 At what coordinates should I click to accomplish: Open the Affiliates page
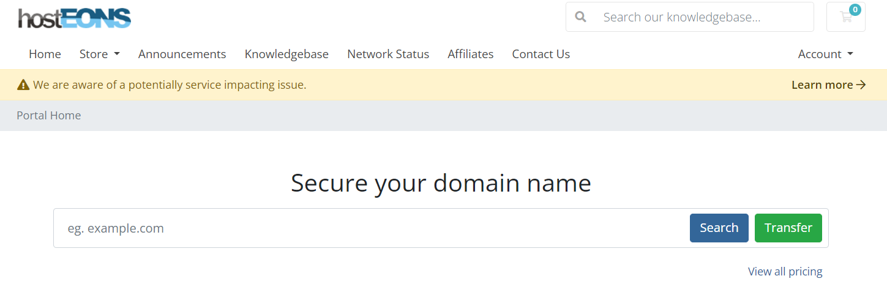[x=471, y=54]
